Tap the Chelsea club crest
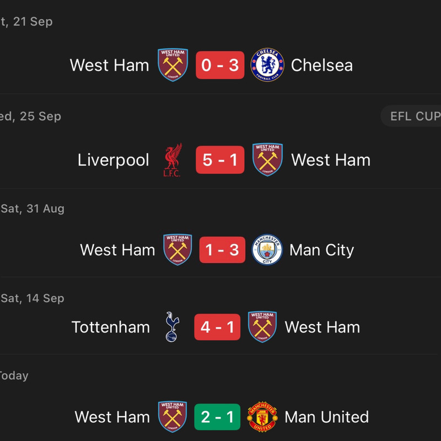Image resolution: width=441 pixels, height=441 pixels. pos(267,65)
